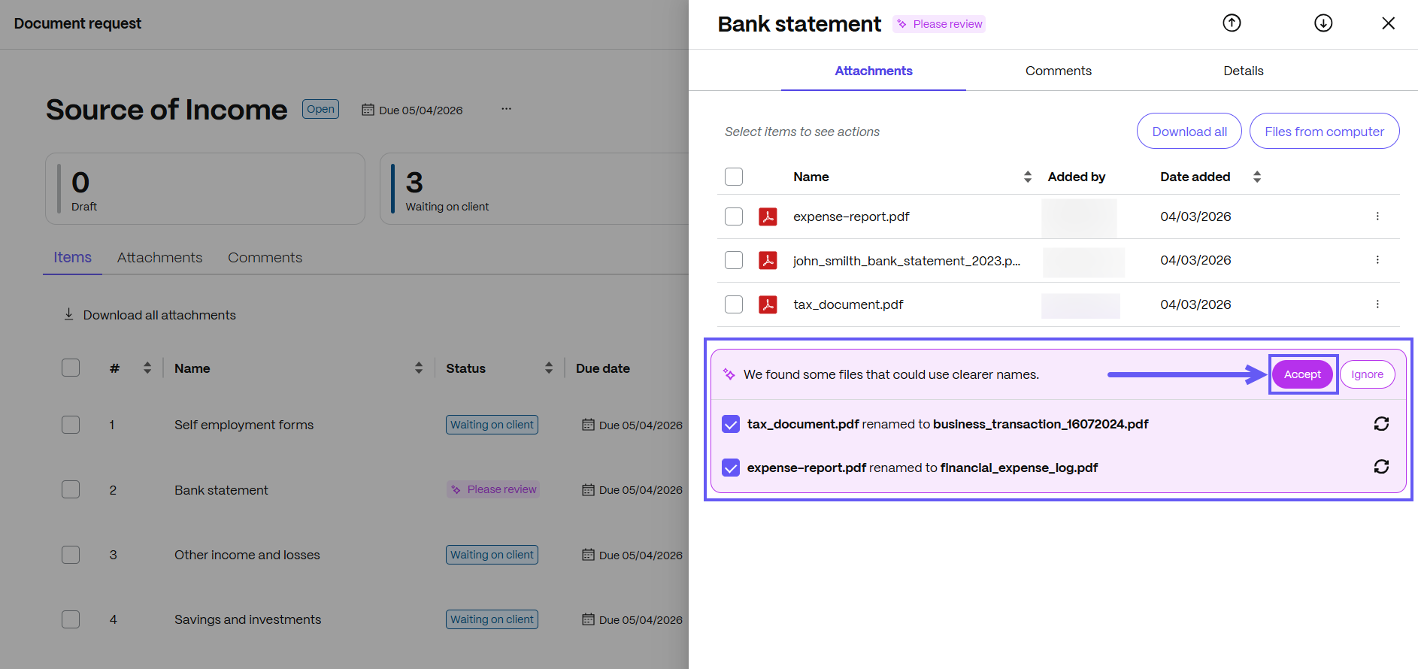Sort request items by Status column

click(x=549, y=368)
